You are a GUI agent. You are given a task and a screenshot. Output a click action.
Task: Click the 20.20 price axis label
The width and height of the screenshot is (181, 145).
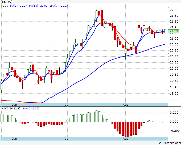[x=174, y=62]
